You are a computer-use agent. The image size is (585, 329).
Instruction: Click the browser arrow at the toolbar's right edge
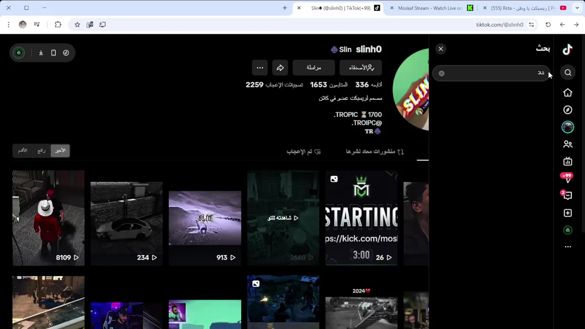tap(576, 25)
